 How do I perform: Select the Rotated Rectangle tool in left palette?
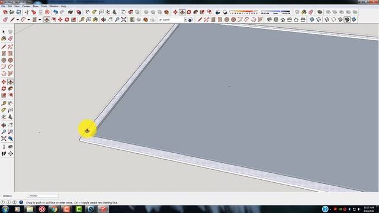pyautogui.click(x=11, y=53)
